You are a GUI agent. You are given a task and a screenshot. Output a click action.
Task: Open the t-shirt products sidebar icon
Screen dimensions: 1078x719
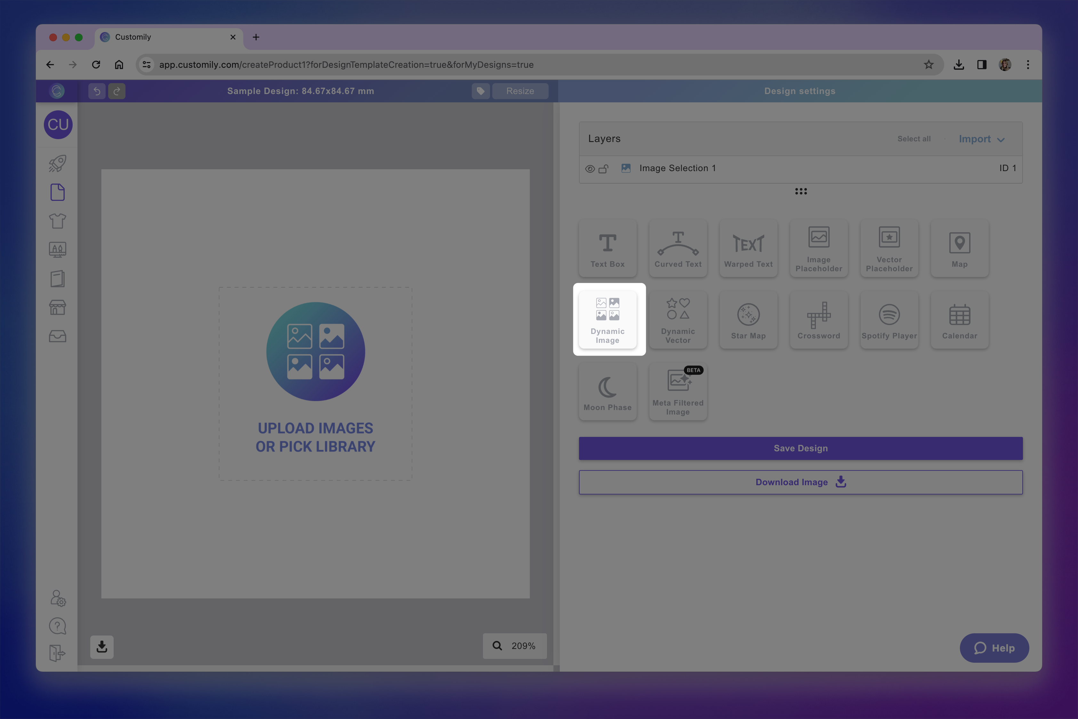(57, 221)
